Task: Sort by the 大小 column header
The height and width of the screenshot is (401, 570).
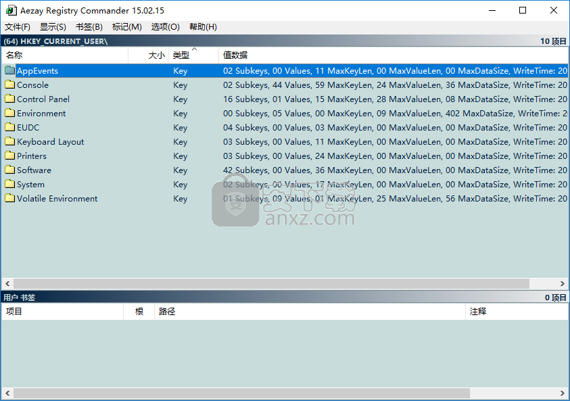Action: (148, 55)
